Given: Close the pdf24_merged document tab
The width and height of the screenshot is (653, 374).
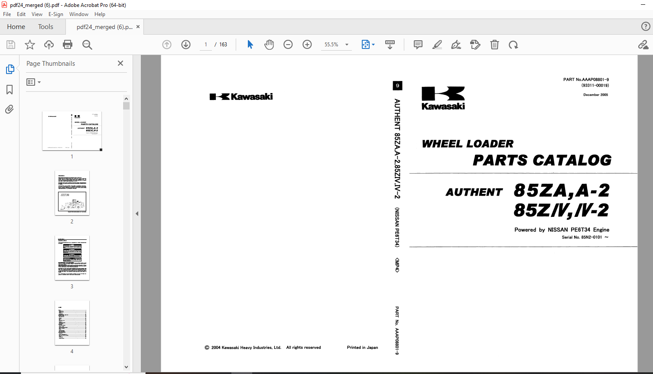Looking at the screenshot, I should [x=138, y=26].
